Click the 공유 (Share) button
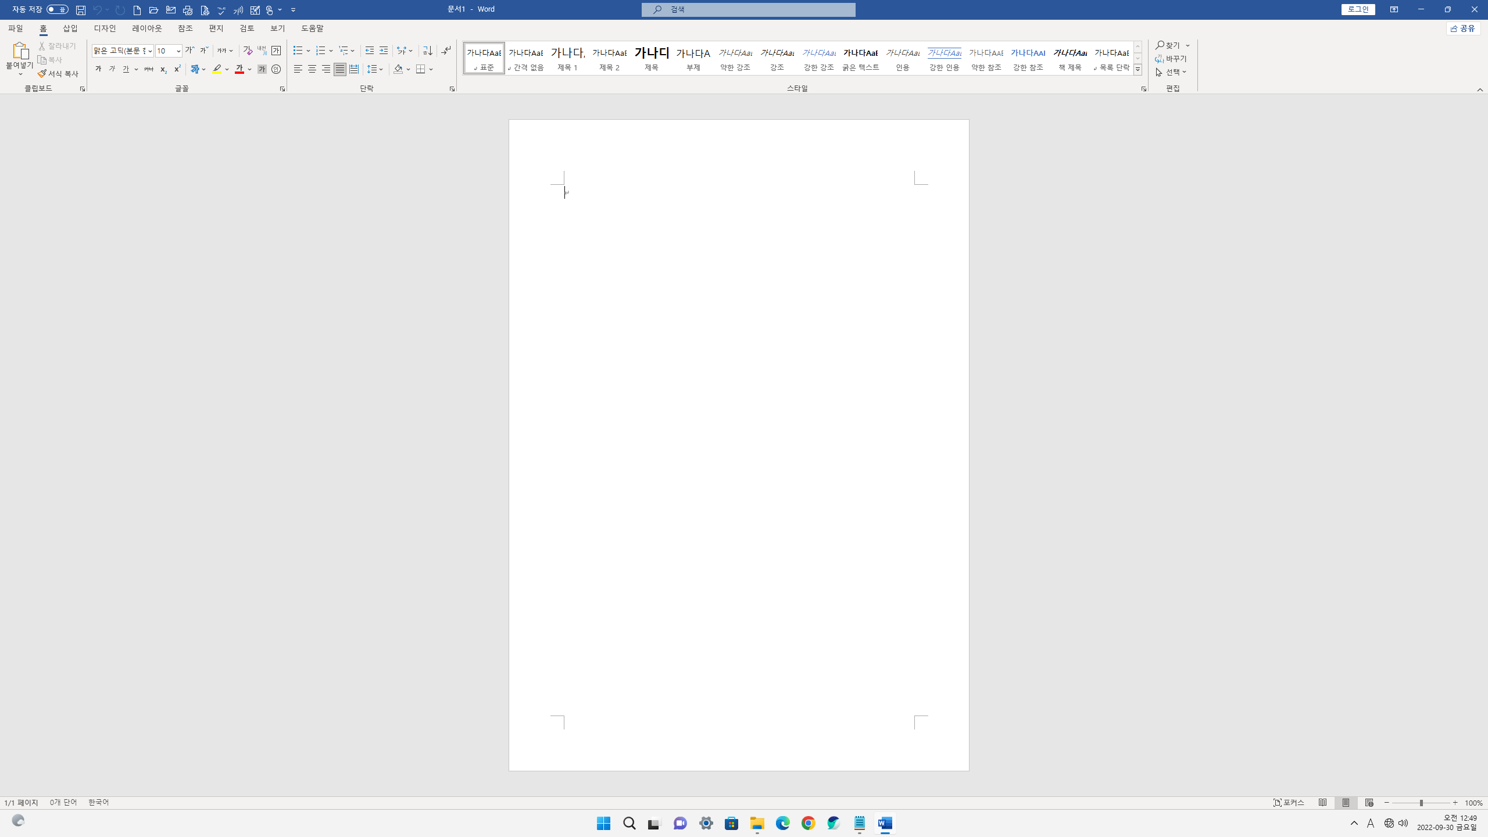Viewport: 1488px width, 837px height. [1463, 28]
